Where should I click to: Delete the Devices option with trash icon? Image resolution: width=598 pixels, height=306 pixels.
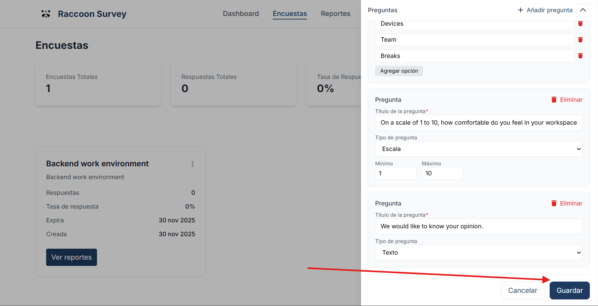click(580, 24)
